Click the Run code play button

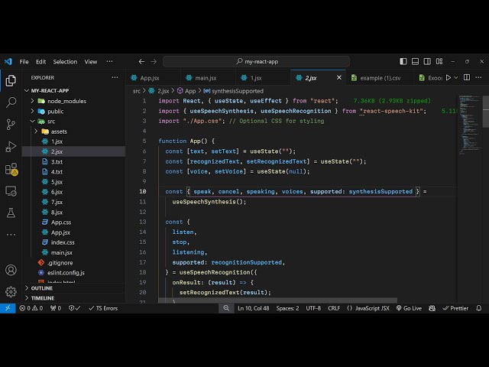[x=449, y=77]
